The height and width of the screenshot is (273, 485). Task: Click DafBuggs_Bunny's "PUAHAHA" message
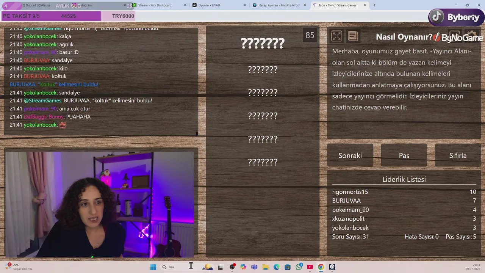coord(50,117)
